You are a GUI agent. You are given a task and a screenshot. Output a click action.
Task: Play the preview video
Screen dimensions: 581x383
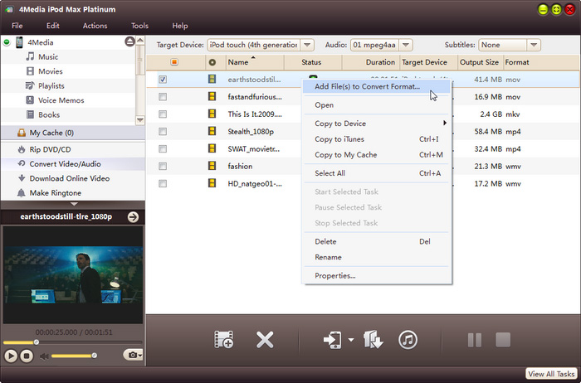pyautogui.click(x=11, y=356)
